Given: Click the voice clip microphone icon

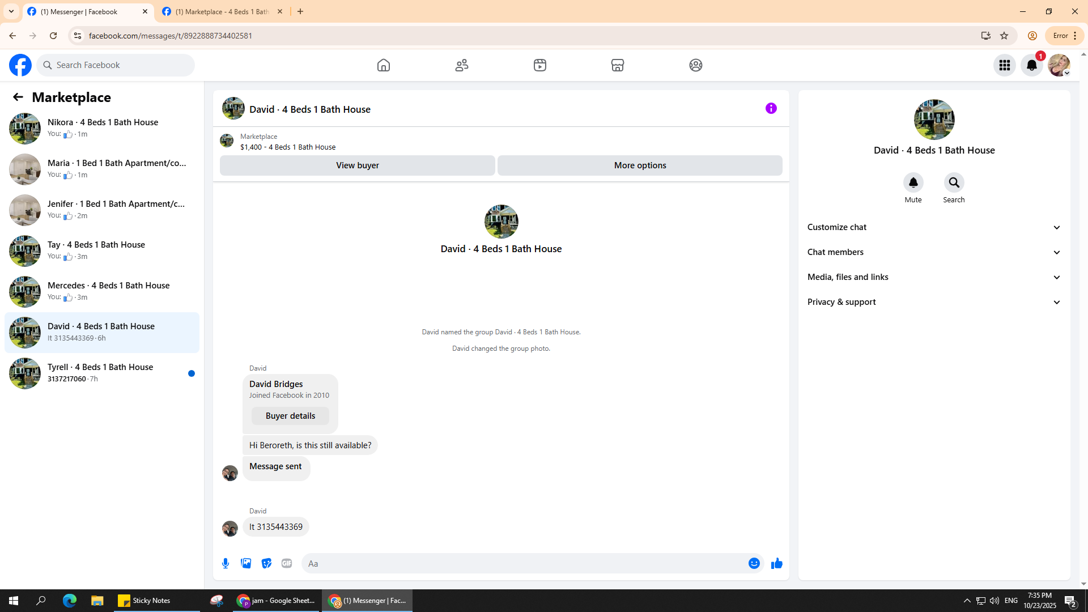Looking at the screenshot, I should point(226,563).
